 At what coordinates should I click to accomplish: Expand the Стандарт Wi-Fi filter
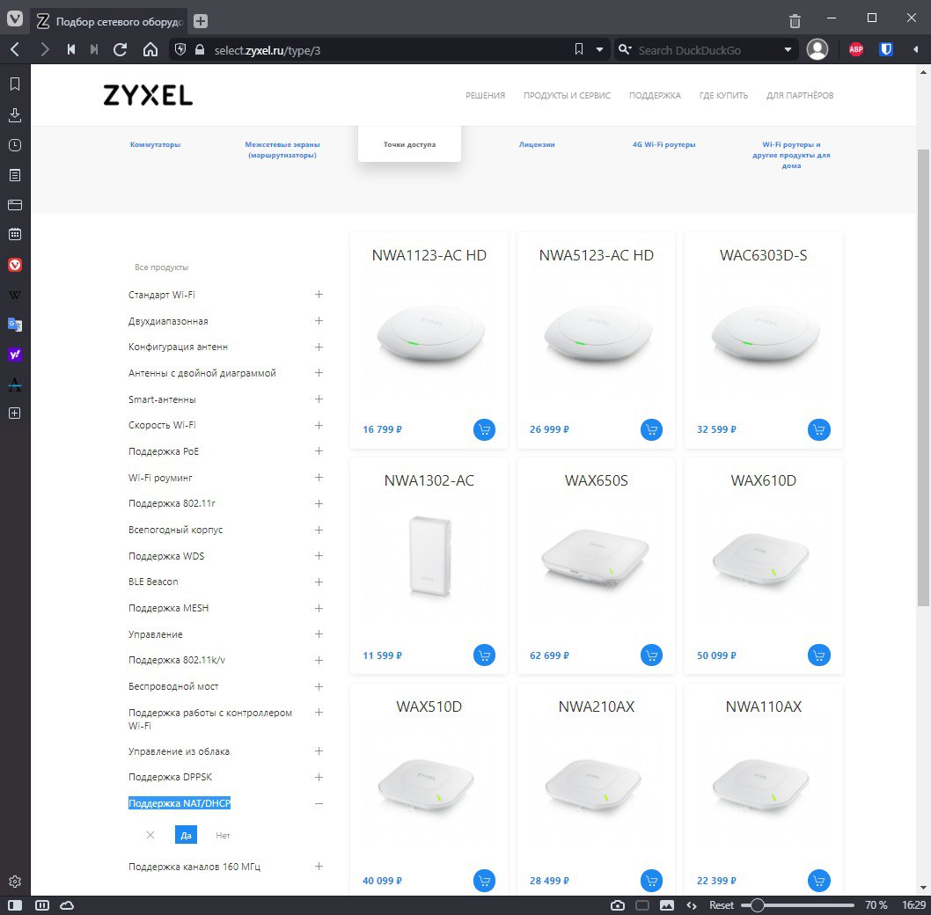tap(319, 295)
